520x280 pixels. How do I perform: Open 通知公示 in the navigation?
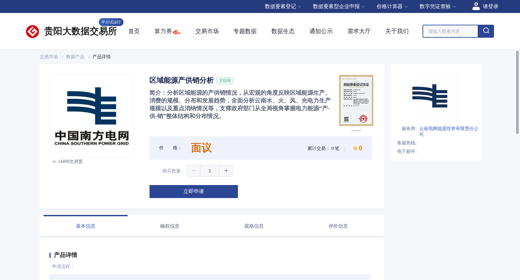pos(321,31)
